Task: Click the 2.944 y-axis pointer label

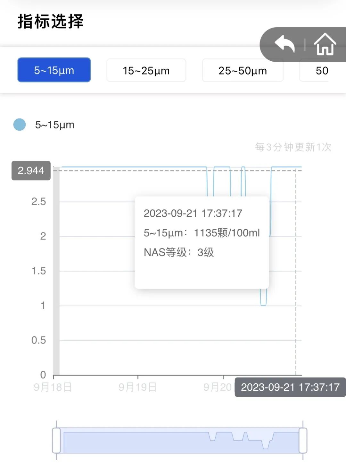Action: coord(31,170)
